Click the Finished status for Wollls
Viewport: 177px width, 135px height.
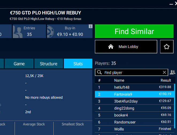pyautogui.click(x=165, y=129)
